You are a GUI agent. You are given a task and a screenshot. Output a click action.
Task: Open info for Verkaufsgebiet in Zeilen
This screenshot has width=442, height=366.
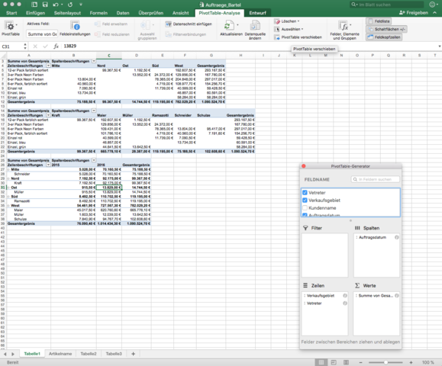pyautogui.click(x=345, y=296)
